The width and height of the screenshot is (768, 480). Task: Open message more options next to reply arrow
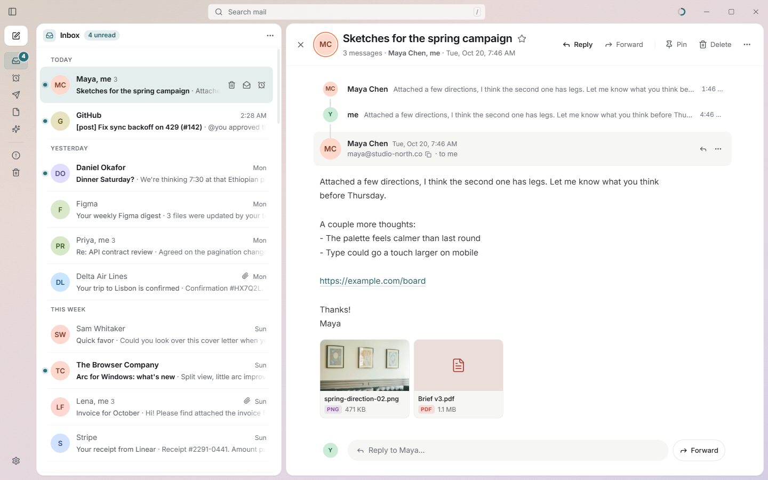718,149
